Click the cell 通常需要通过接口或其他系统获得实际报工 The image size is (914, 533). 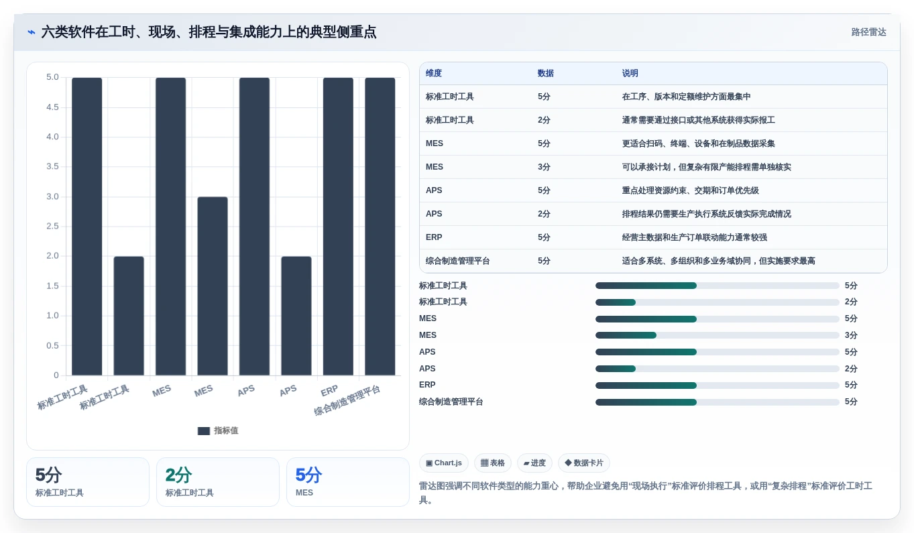click(x=698, y=120)
